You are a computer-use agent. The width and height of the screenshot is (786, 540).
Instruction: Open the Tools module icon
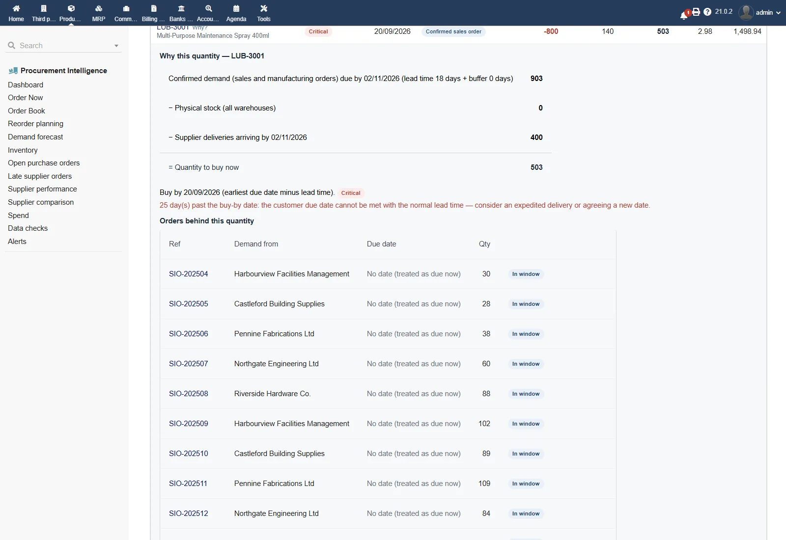(x=264, y=8)
